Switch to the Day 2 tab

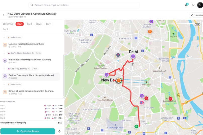pyautogui.click(x=29, y=24)
